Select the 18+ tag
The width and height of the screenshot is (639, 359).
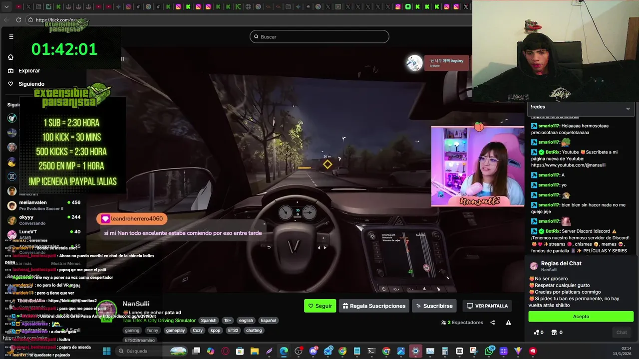(228, 320)
